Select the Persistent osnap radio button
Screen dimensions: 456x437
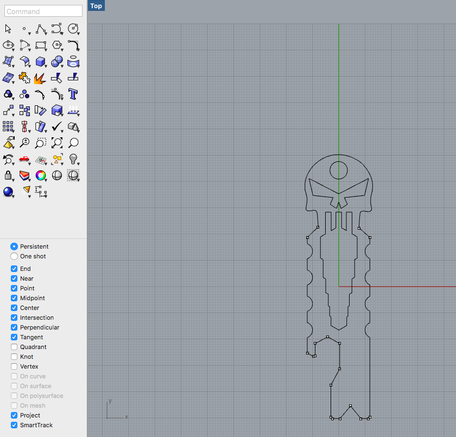coord(14,246)
